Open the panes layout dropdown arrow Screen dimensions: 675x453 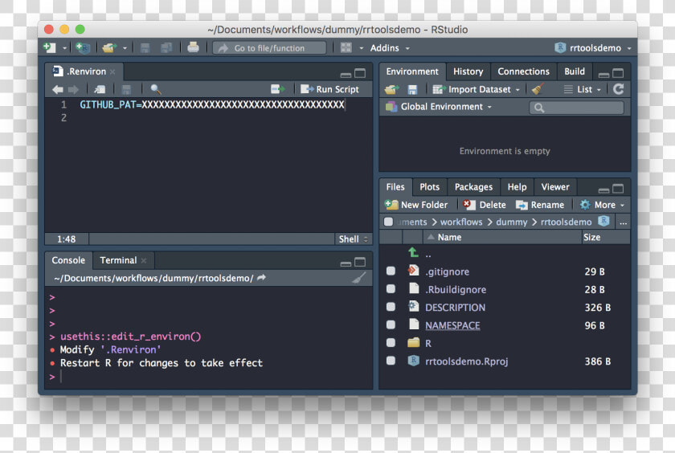[x=361, y=48]
